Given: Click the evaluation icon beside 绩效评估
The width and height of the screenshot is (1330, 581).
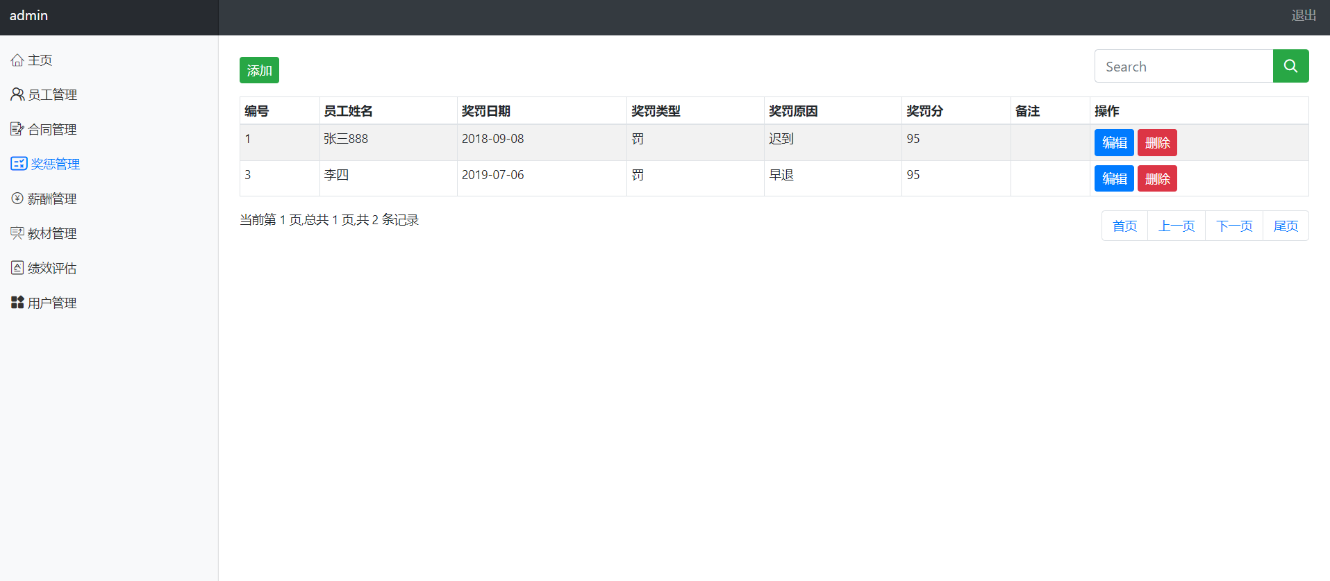Looking at the screenshot, I should [x=17, y=268].
